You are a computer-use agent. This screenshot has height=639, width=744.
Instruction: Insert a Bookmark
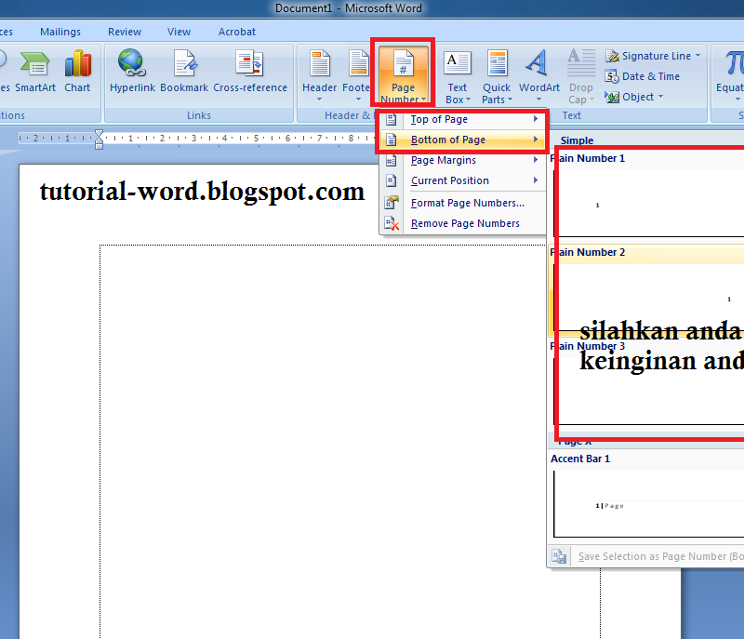[184, 73]
